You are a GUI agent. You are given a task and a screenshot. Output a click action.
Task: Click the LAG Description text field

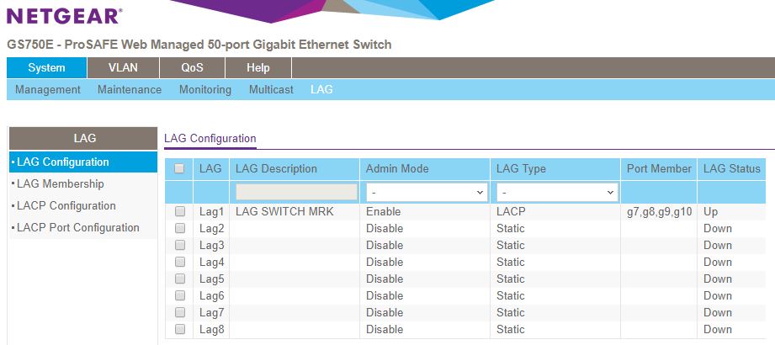pyautogui.click(x=296, y=192)
